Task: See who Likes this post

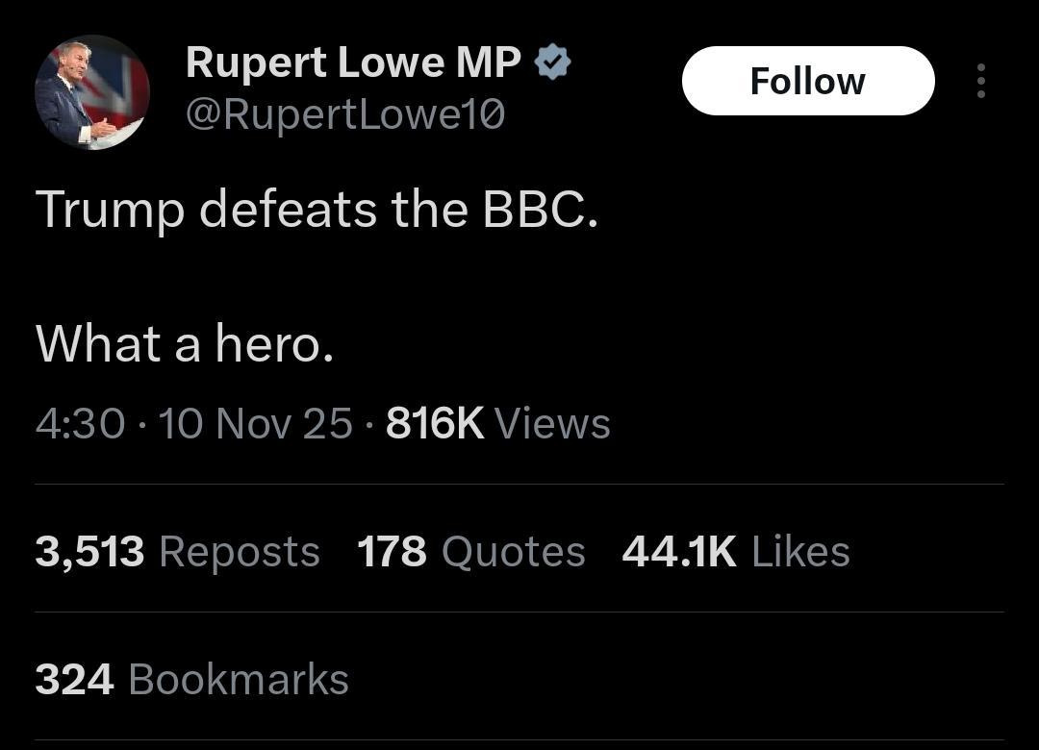Action: pyautogui.click(x=800, y=552)
